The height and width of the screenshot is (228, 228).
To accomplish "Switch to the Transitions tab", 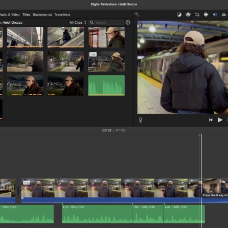I will pyautogui.click(x=63, y=15).
